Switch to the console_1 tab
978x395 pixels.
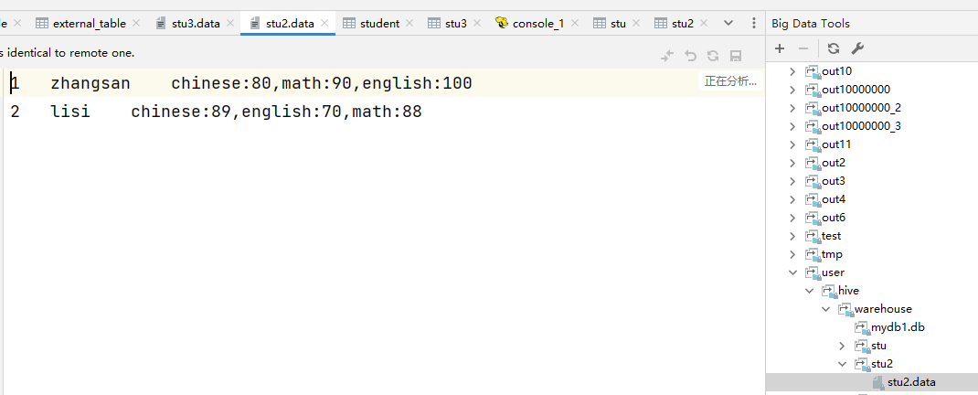click(x=537, y=23)
